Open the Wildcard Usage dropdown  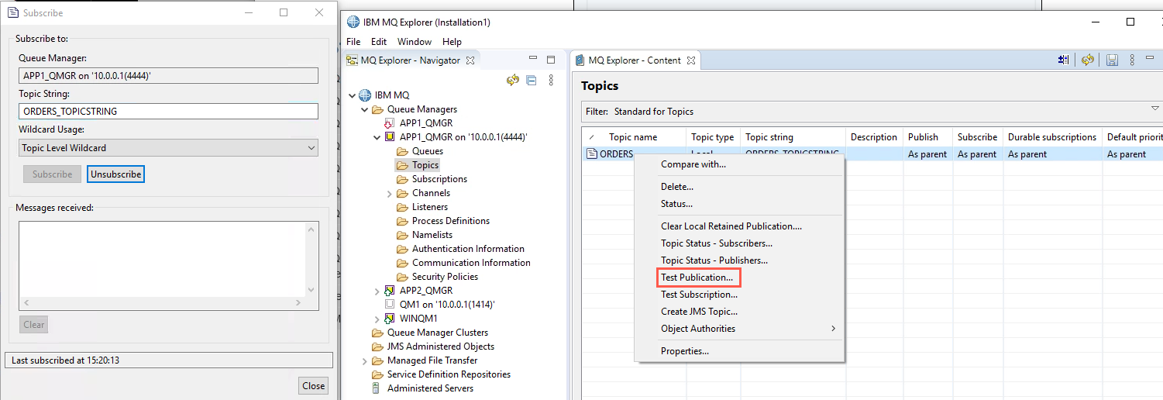click(311, 148)
